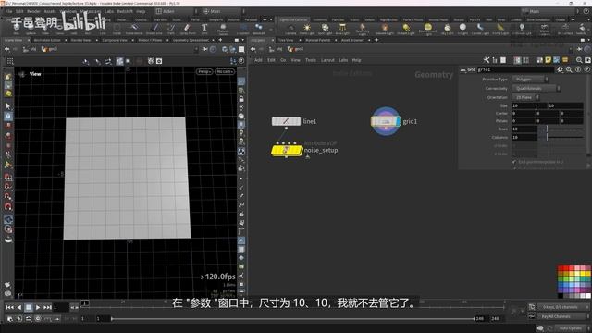Adjust the Rows slider

point(561,129)
